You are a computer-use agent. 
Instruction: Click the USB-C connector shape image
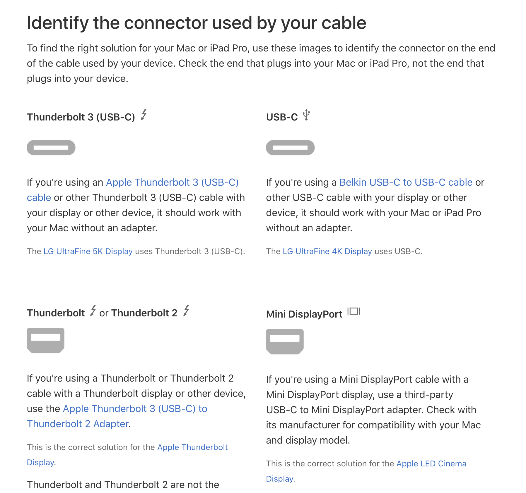click(x=290, y=148)
